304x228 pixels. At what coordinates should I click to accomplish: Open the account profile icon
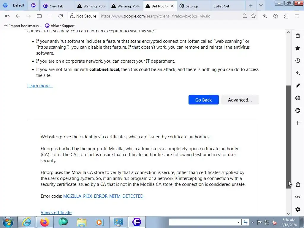[x=275, y=16]
